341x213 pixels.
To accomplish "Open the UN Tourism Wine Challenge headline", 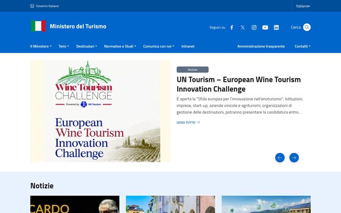I will coord(239,84).
